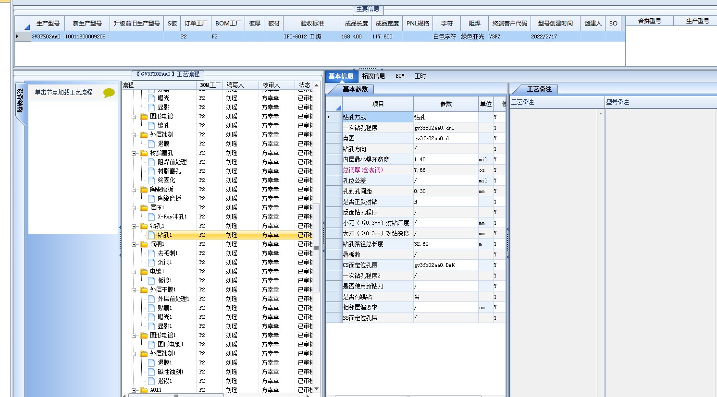The height and width of the screenshot is (397, 717).
Task: Click the folder icon of 层压1
Action: [x=144, y=208]
